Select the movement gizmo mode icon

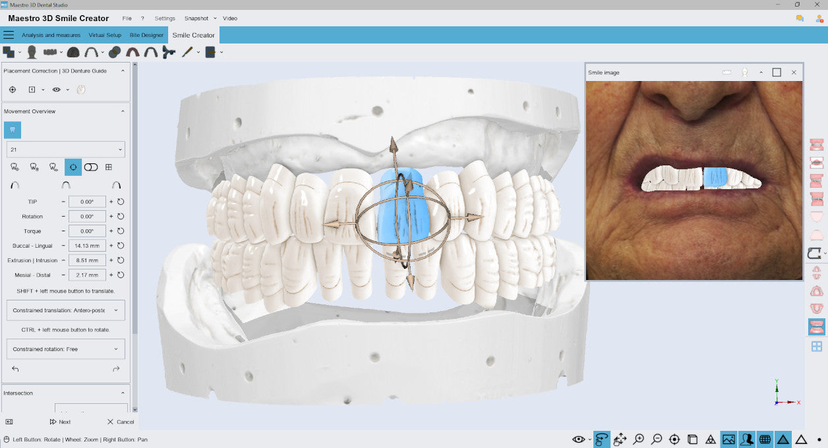tap(73, 167)
